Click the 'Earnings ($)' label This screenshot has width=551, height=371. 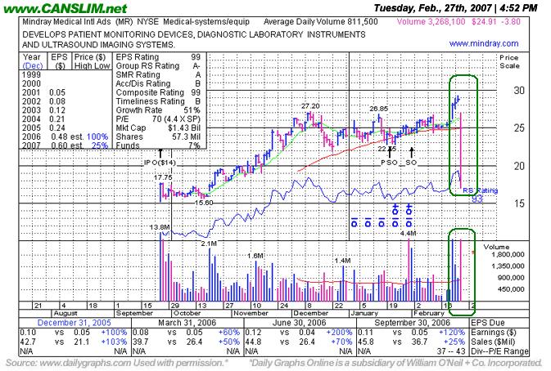click(x=493, y=332)
